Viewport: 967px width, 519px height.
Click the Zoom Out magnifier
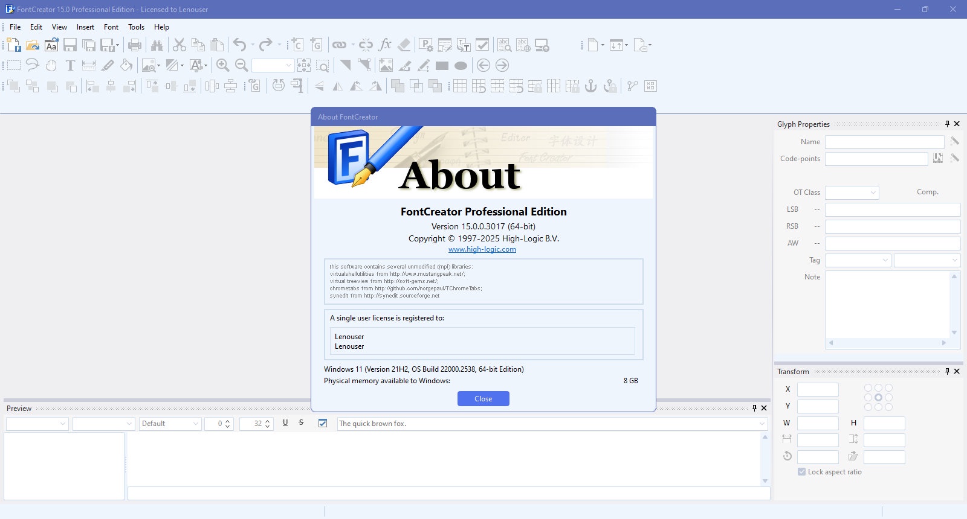pyautogui.click(x=242, y=65)
